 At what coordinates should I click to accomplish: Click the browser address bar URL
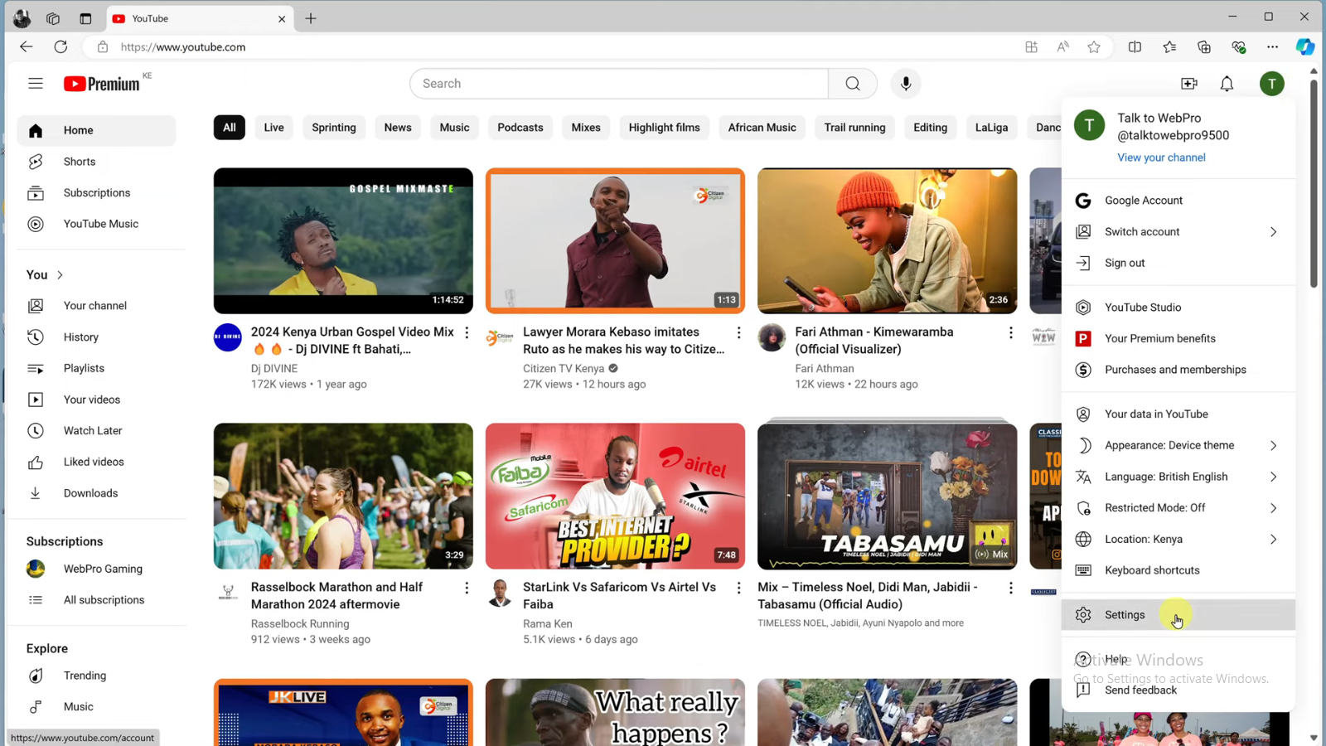click(183, 47)
